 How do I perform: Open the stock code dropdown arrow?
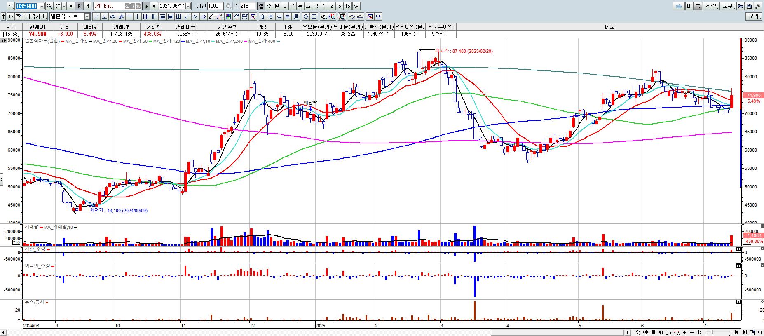(42, 6)
